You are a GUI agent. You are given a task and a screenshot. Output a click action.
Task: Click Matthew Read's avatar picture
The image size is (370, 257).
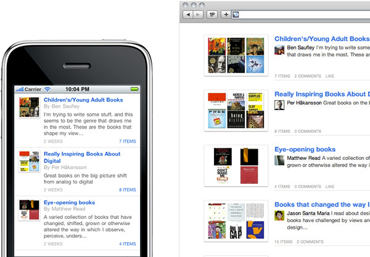pos(279,160)
